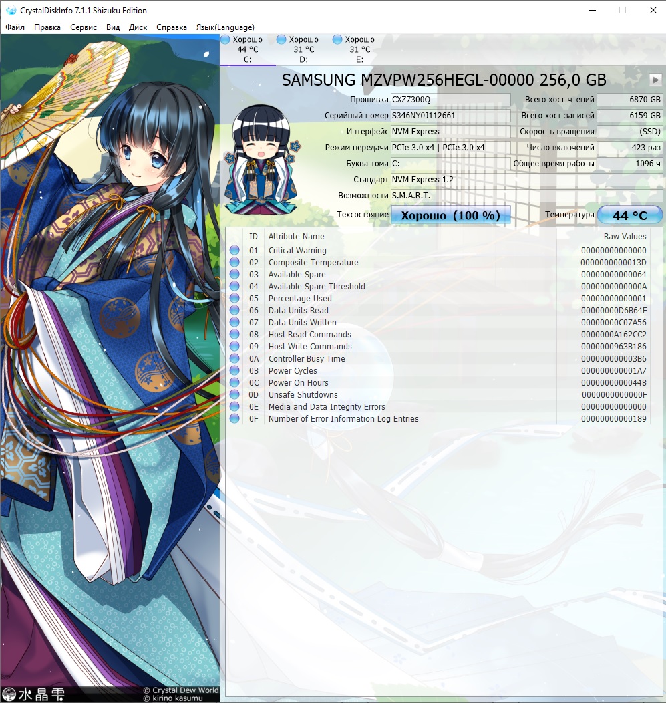Select the 'Percentage Used' attribute name
This screenshot has height=703, width=666.
coord(300,298)
